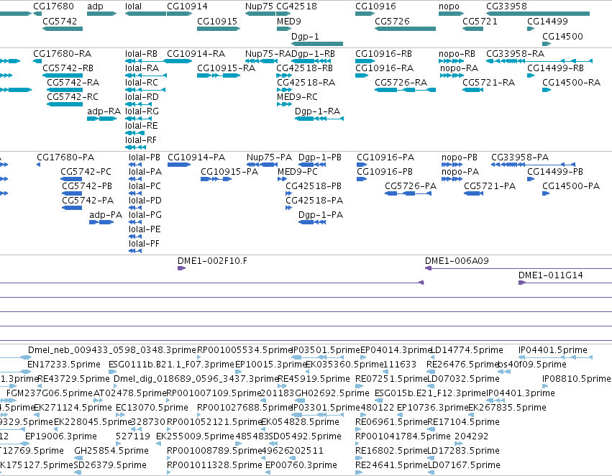Select the CG5721 gene label
Image resolution: width=612 pixels, height=476 pixels.
[480, 21]
